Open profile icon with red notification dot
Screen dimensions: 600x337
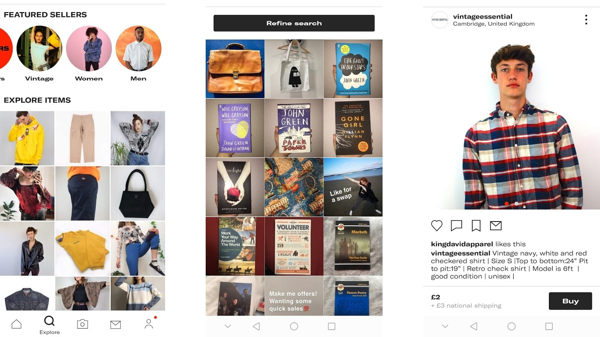[x=149, y=323]
